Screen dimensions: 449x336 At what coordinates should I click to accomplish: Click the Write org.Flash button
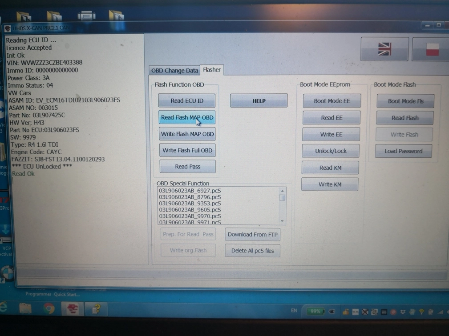tap(188, 251)
